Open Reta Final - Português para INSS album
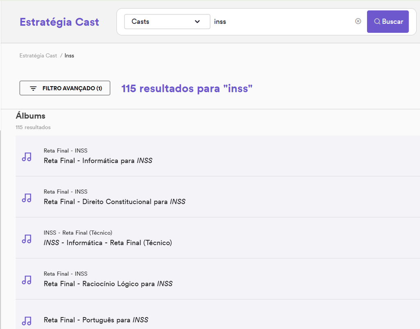The height and width of the screenshot is (329, 420). [x=96, y=320]
